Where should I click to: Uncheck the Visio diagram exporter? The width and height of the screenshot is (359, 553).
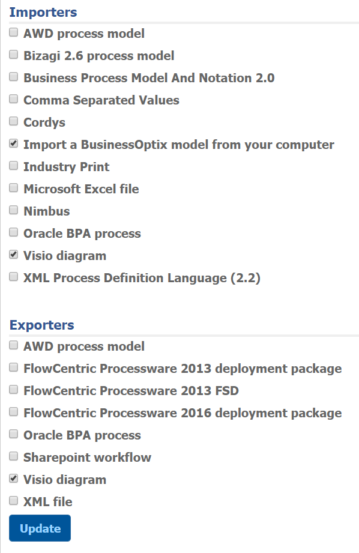click(x=13, y=479)
